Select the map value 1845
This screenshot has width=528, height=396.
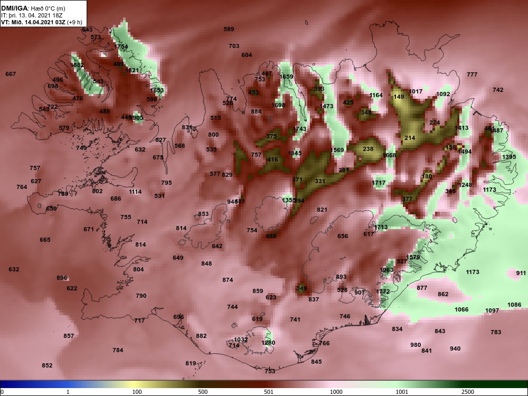tap(295, 154)
